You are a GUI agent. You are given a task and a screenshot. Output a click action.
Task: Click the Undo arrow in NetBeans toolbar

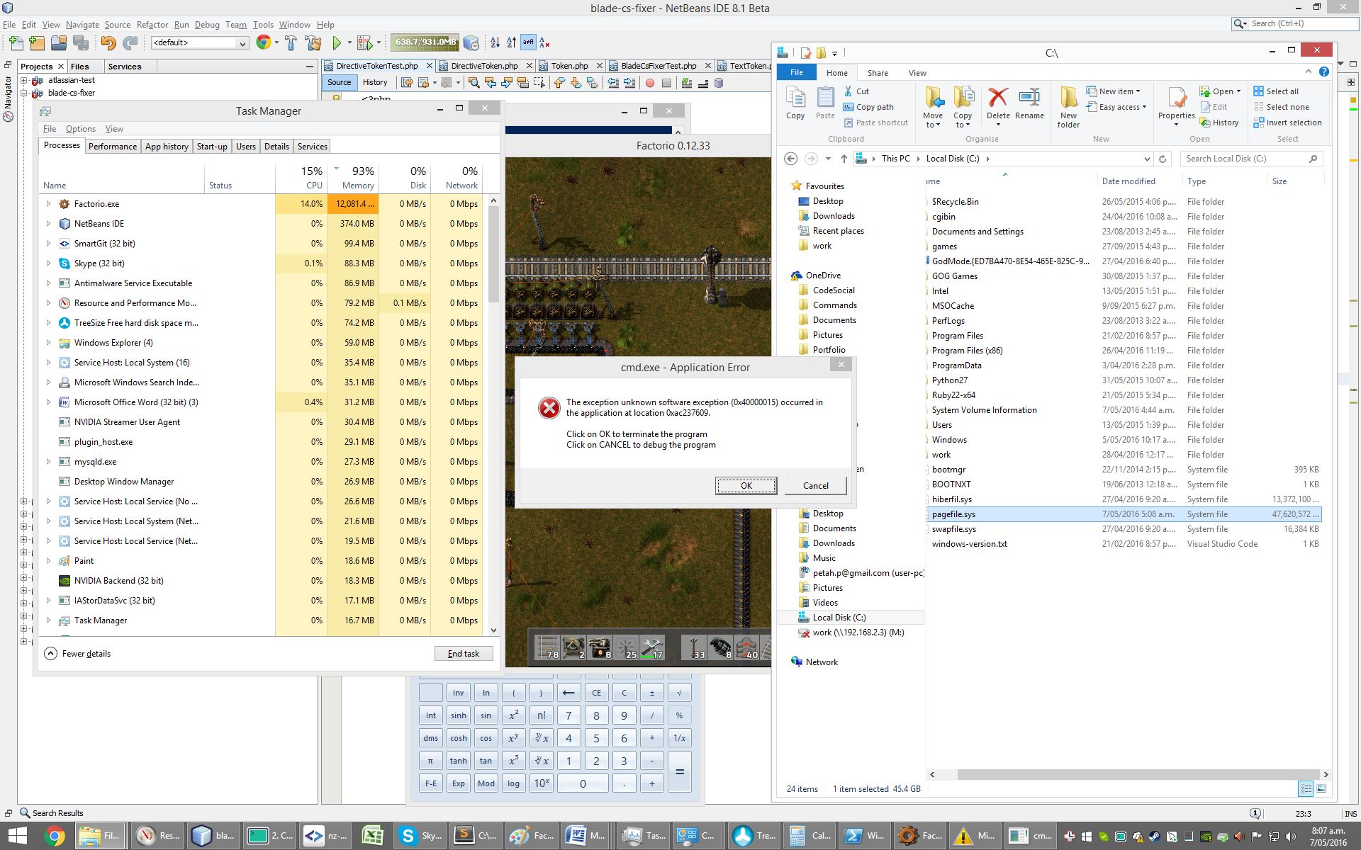[x=108, y=43]
